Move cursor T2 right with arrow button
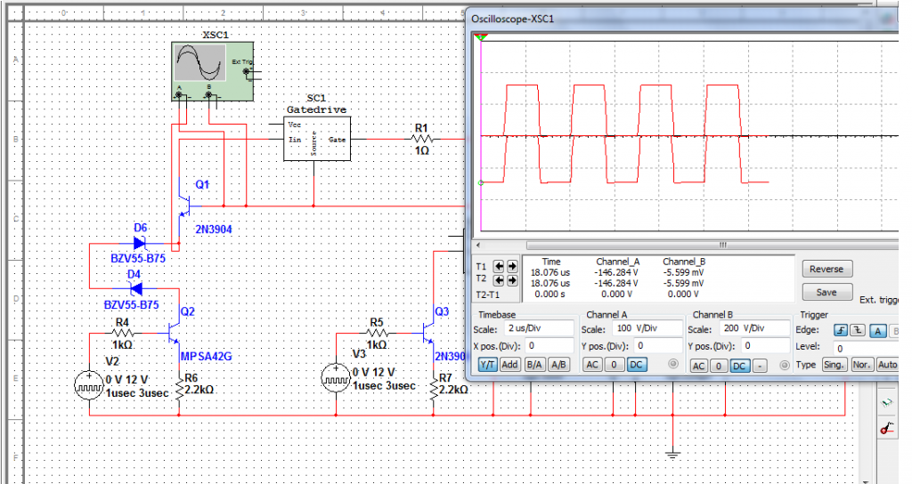The height and width of the screenshot is (484, 912). (x=512, y=280)
